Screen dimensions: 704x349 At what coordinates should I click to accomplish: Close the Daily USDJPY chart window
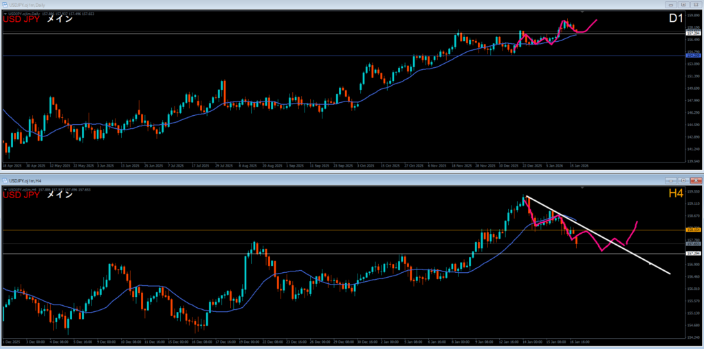tap(695, 4)
